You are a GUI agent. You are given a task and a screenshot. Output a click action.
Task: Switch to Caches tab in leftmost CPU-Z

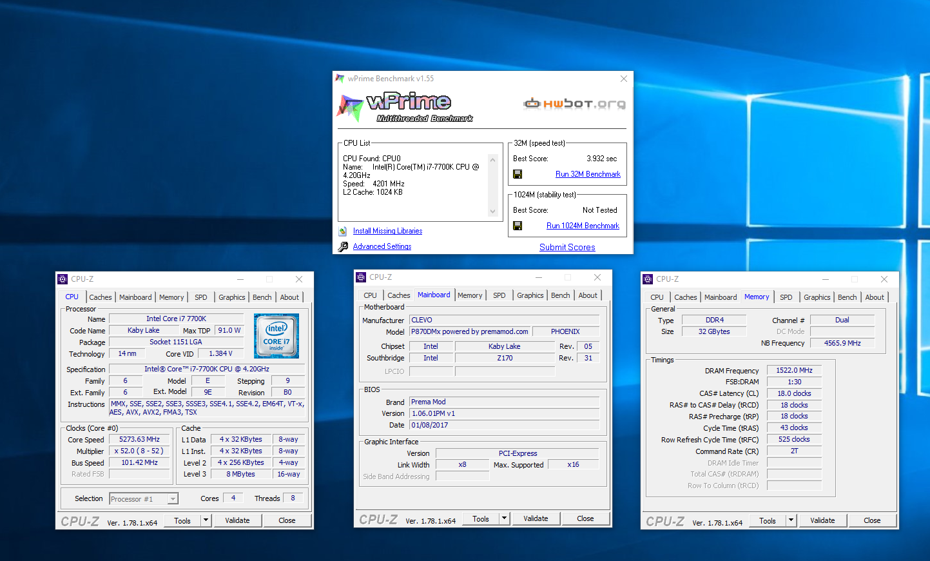[x=101, y=297]
